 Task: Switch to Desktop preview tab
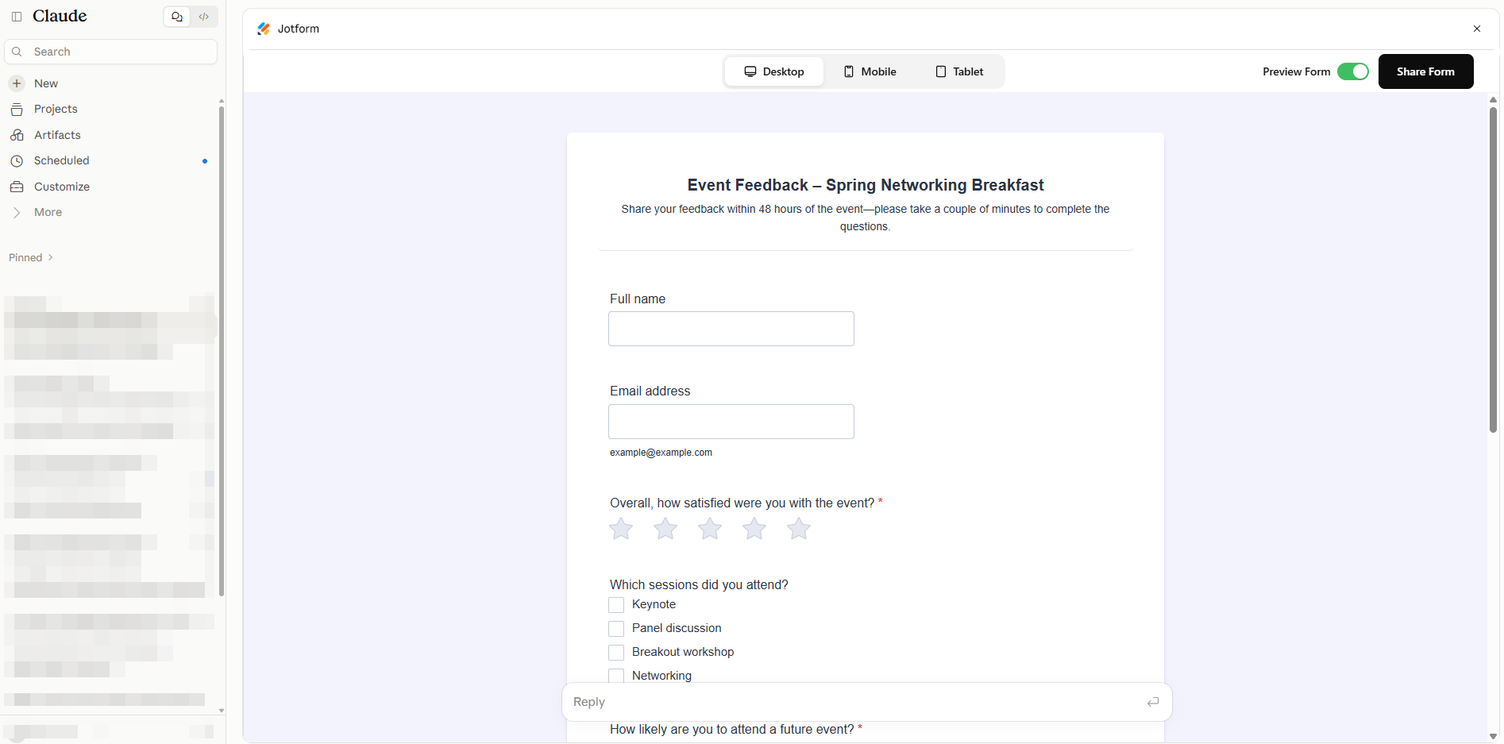click(x=774, y=71)
